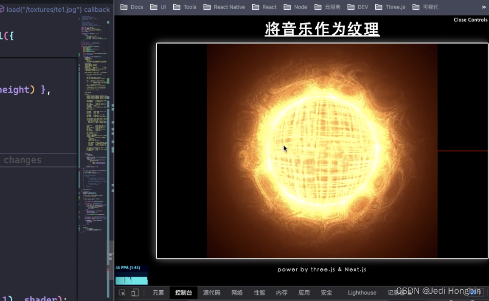This screenshot has width=489, height=301.
Task: Open the 性能 Performance tab
Action: click(x=259, y=292)
